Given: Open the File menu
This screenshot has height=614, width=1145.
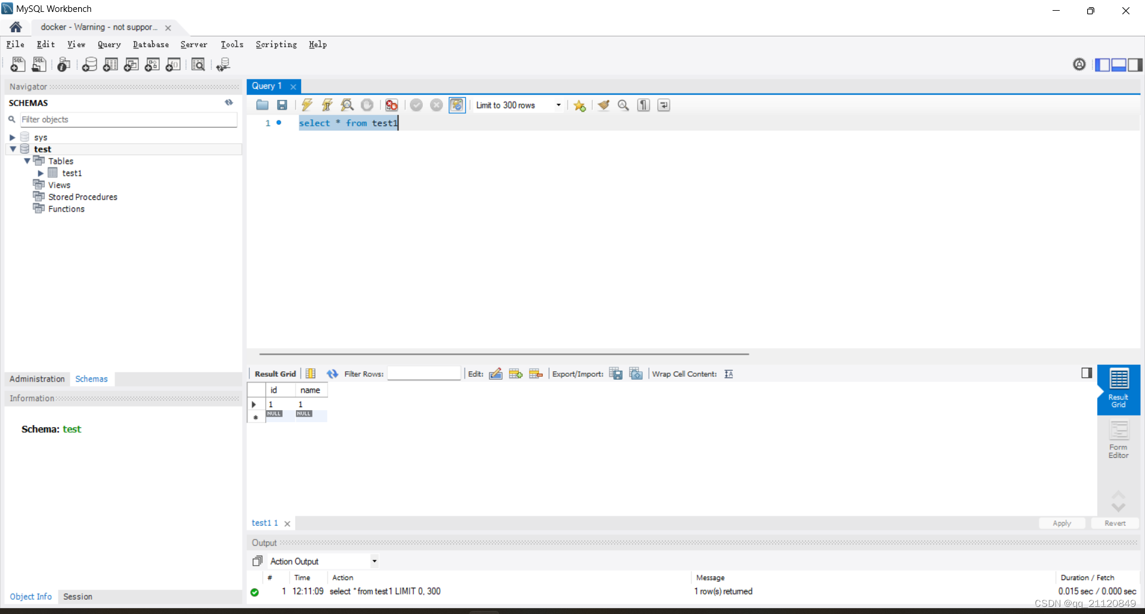Looking at the screenshot, I should (16, 44).
